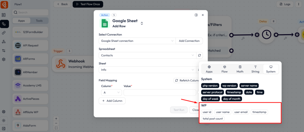Open the Apps tab in variable picker
Image resolution: width=304 pixels, height=132 pixels.
(209, 69)
